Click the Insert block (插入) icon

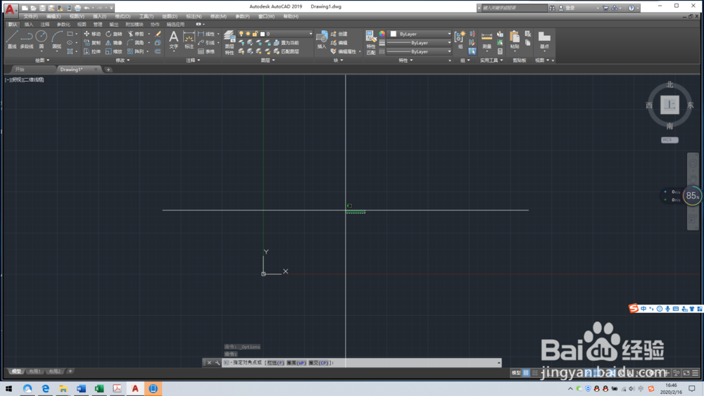(322, 39)
